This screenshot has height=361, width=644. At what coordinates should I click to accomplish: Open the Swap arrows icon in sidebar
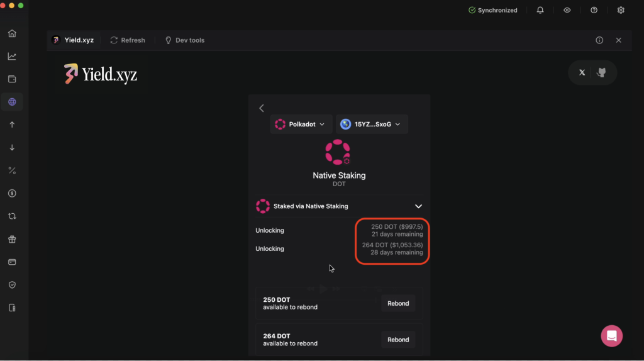pyautogui.click(x=12, y=216)
